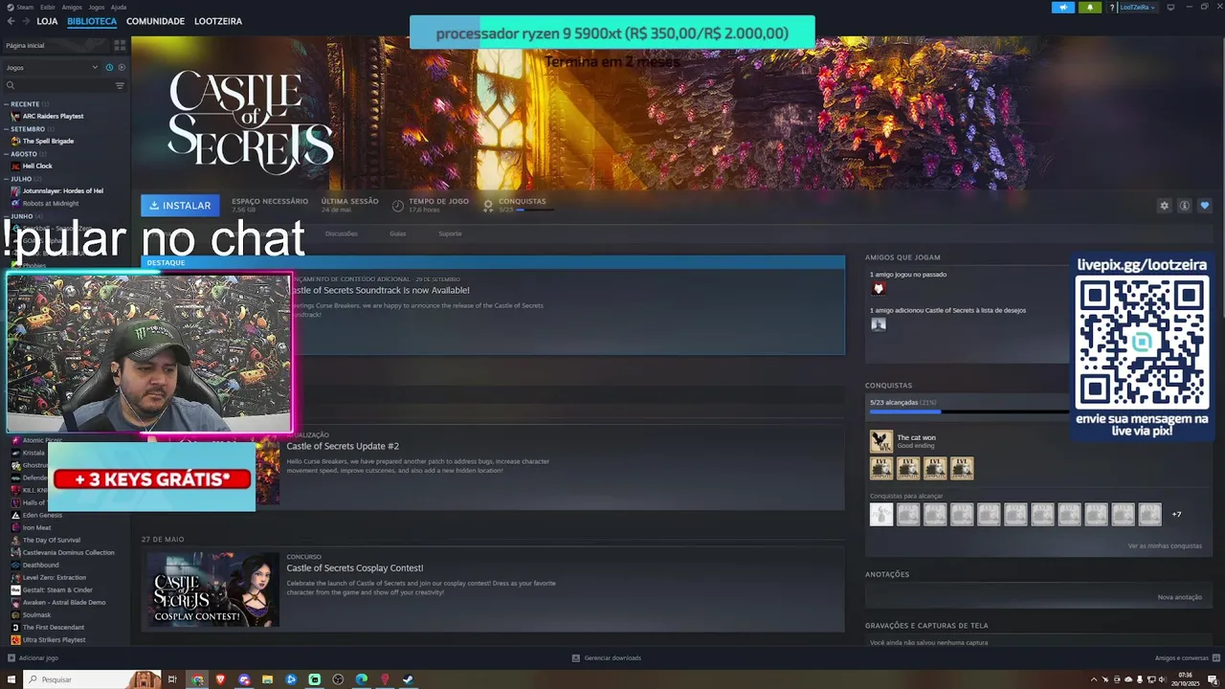This screenshot has height=689, width=1225.
Task: Click Adicionar jogo button
Action: coord(33,657)
